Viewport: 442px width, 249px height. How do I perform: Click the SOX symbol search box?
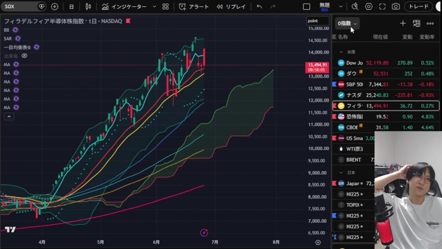pyautogui.click(x=23, y=6)
